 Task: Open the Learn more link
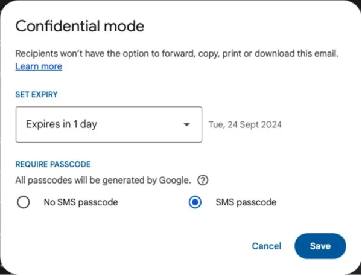click(x=39, y=66)
